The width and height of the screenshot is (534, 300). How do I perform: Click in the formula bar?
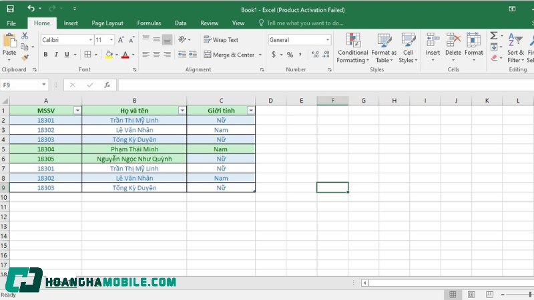tap(326, 85)
